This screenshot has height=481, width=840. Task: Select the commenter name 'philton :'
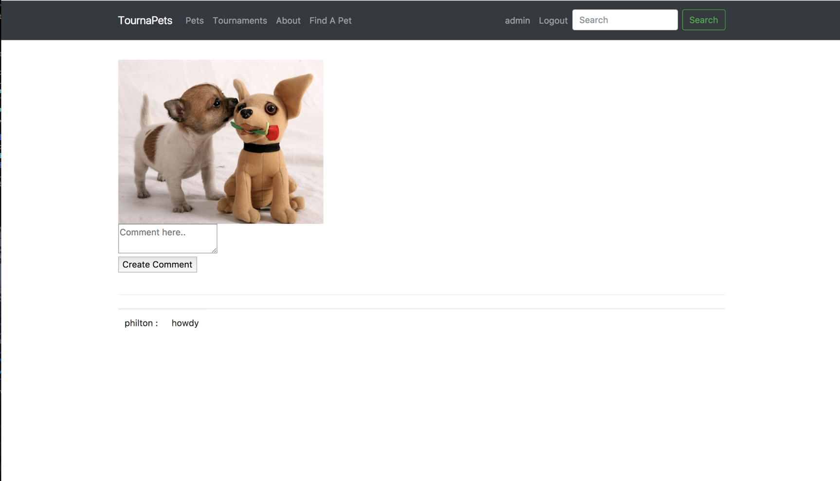coord(141,323)
